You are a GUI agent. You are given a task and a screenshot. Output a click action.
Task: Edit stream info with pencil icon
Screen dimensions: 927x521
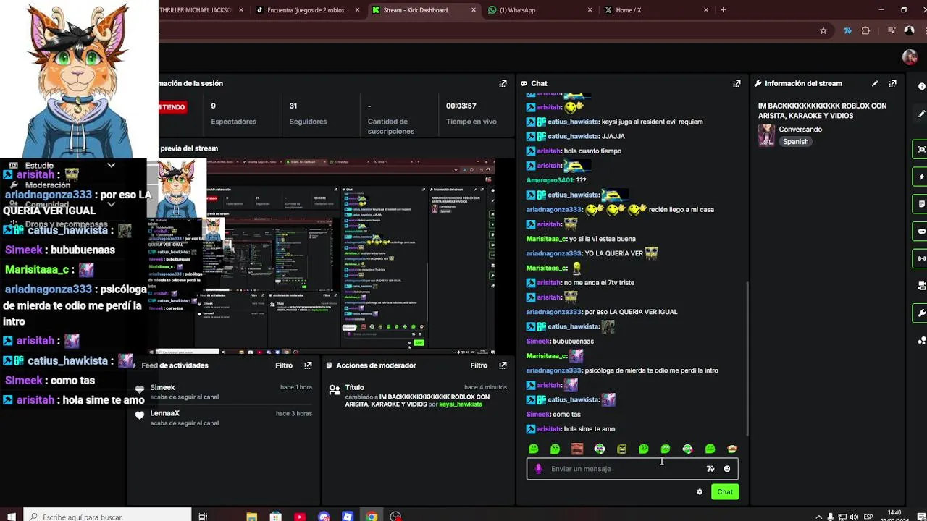875,83
